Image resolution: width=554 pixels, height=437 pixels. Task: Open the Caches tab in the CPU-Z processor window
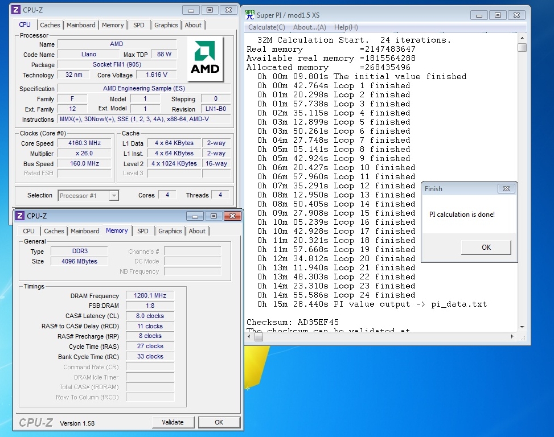(x=50, y=25)
